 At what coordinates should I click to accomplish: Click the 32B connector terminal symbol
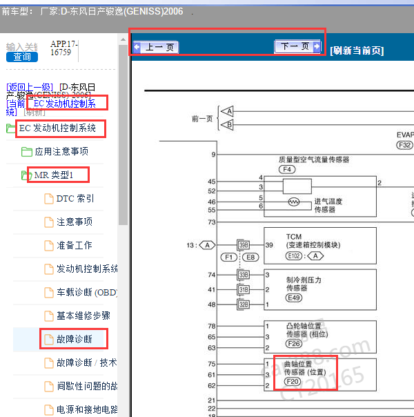pos(243,304)
